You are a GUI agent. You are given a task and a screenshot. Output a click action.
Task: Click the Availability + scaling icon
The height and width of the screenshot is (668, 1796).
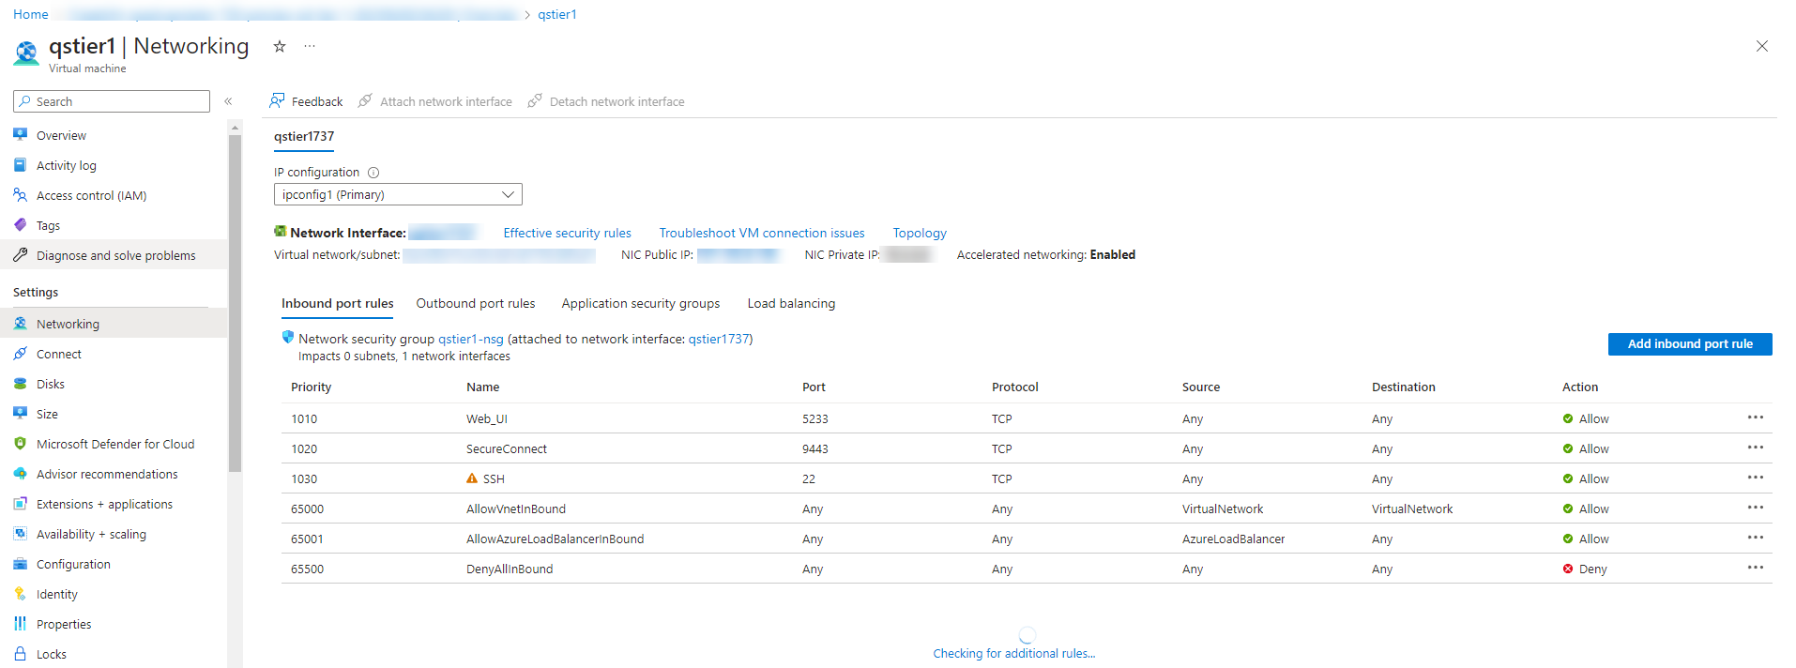pyautogui.click(x=20, y=534)
